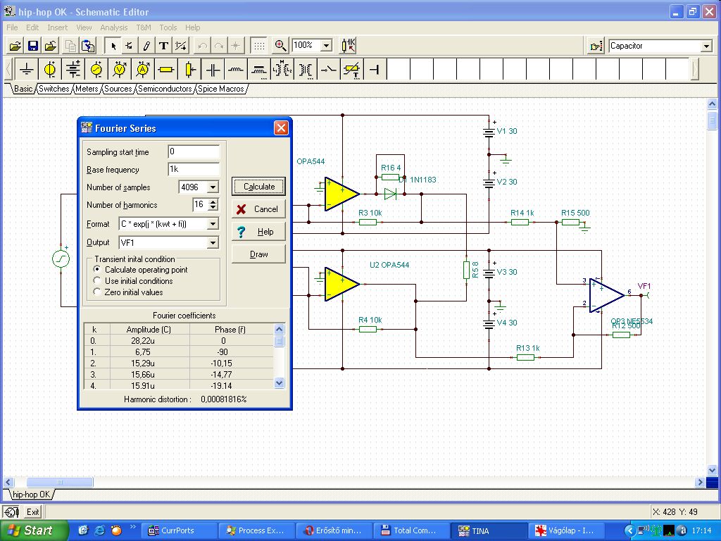Switch to the Meters component tab

(x=87, y=89)
